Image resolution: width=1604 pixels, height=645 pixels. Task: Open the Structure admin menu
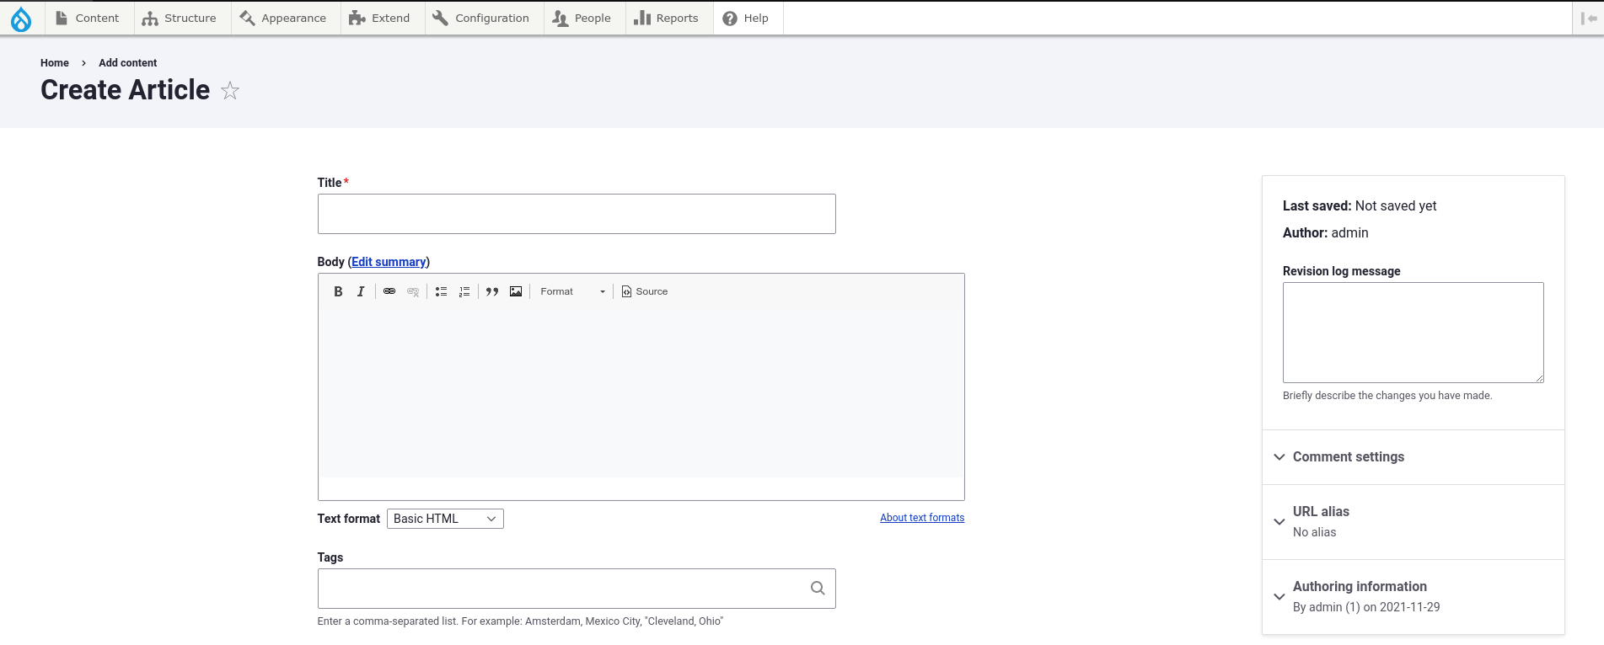[x=180, y=19]
